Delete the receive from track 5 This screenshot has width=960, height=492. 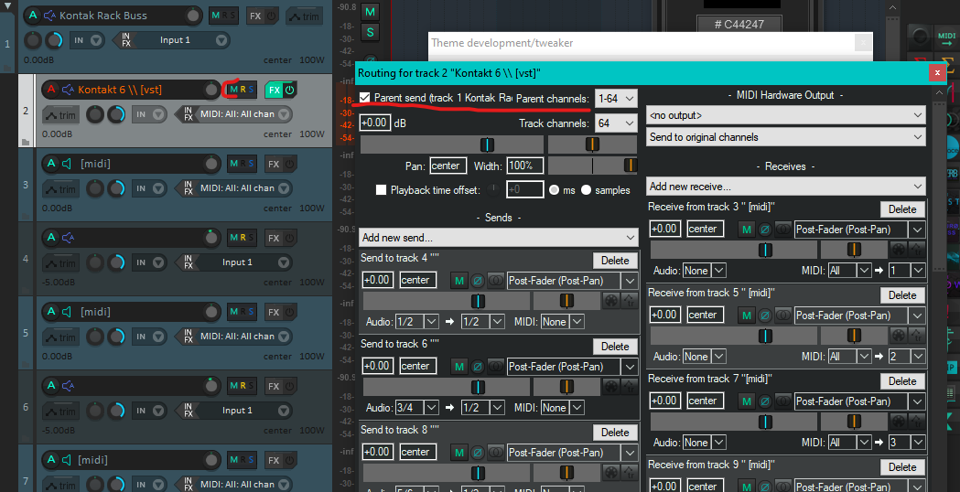coord(902,295)
